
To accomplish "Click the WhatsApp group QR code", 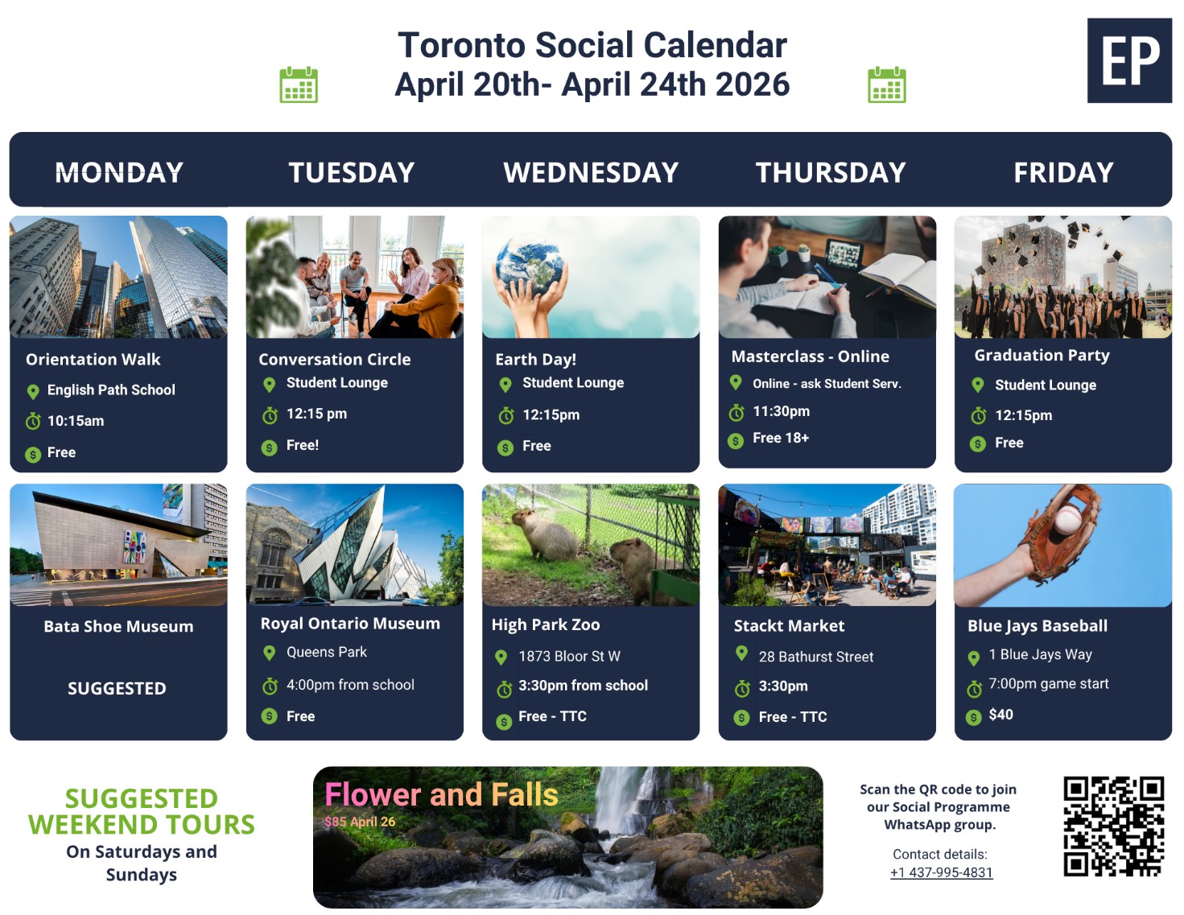I will pyautogui.click(x=1113, y=826).
